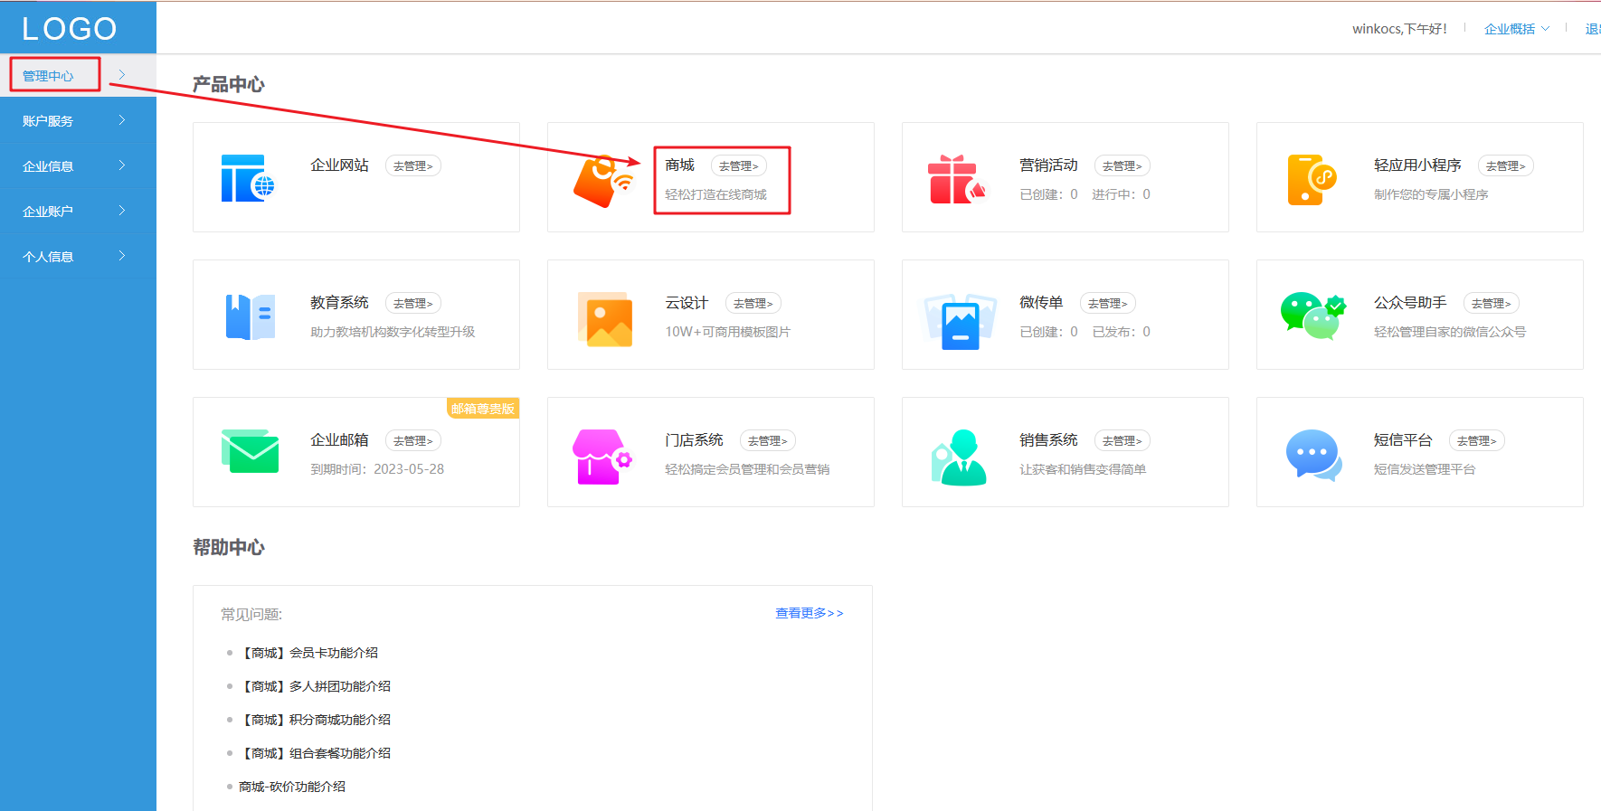The height and width of the screenshot is (811, 1601).
Task: Click the 云设计 image icon
Action: tap(605, 319)
